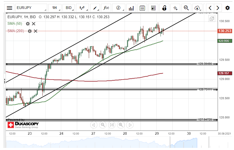Zoom in using bottom magnifier plus
This screenshot has width=234, height=150.
121,125
